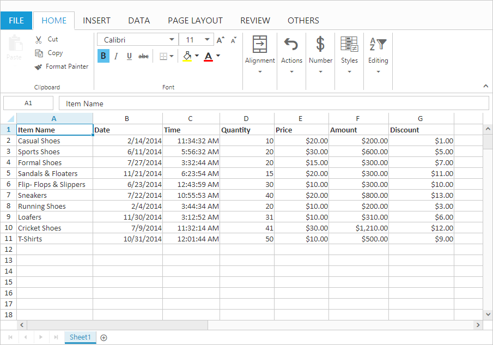Toggle bold formatting off
Image resolution: width=493 pixels, height=345 pixels.
pyautogui.click(x=103, y=56)
